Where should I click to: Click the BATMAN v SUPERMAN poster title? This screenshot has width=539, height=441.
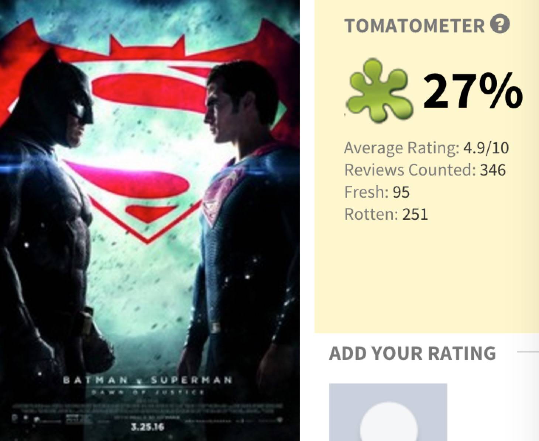[148, 380]
